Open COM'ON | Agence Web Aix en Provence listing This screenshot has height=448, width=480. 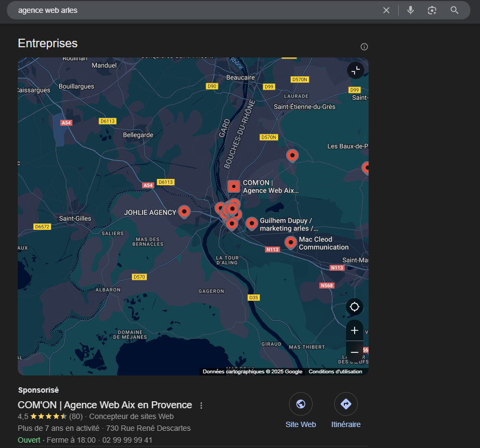tap(105, 405)
